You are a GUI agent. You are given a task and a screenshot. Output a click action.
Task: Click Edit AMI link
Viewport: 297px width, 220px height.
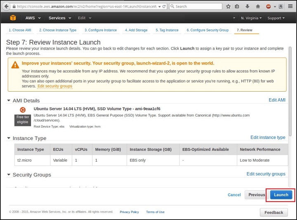(277, 100)
